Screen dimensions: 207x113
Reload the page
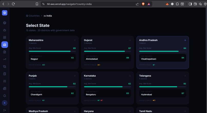pos(13,4)
